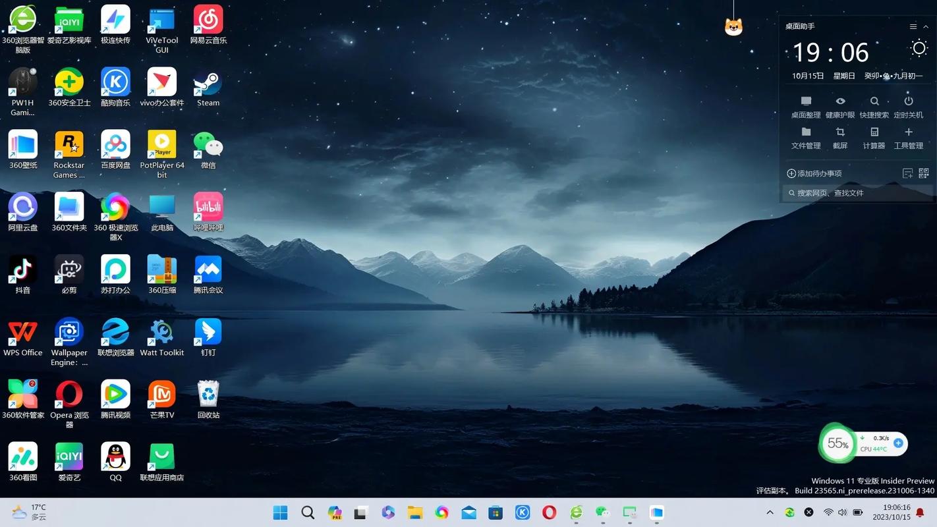Viewport: 937px width, 527px height.
Task: Select the 360看图 desktop icon
Action: (x=23, y=462)
